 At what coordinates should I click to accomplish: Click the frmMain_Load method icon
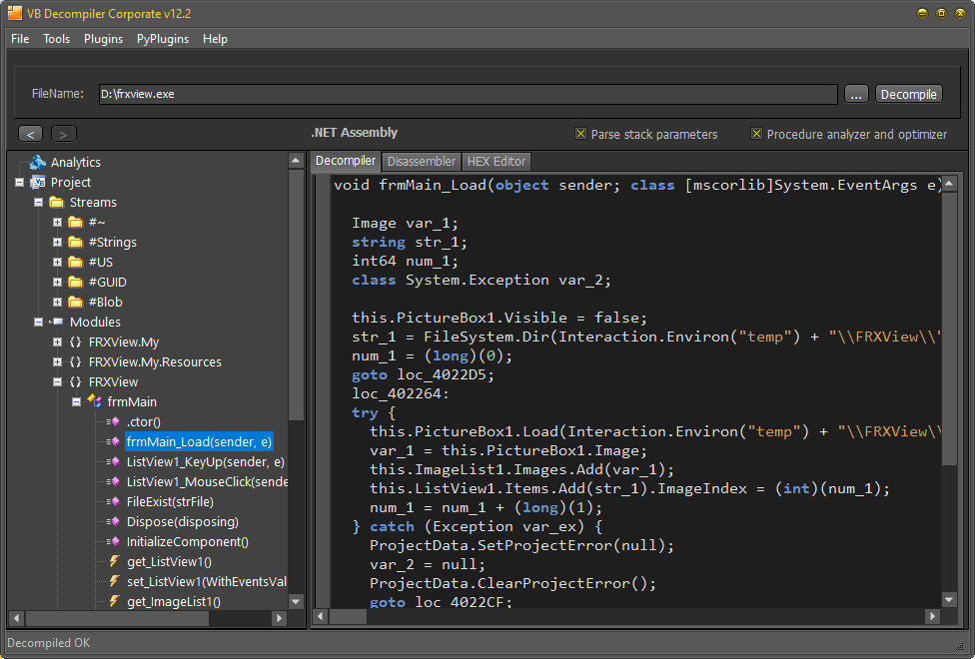(113, 441)
